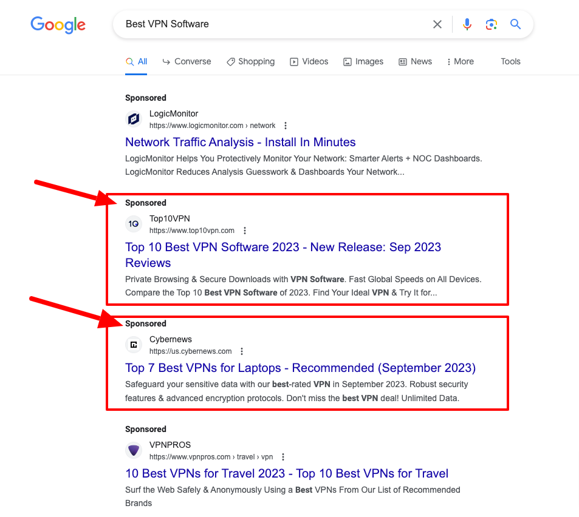This screenshot has height=517, width=579.
Task: Expand the More search filters menu
Action: tap(461, 61)
